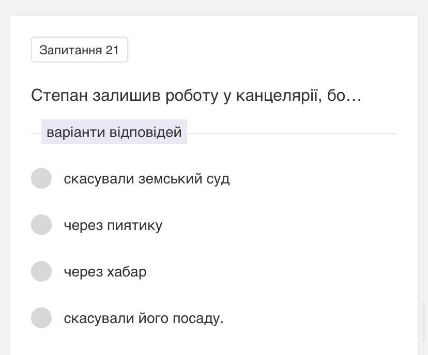Click the "варіанти відповідей" section label

[114, 132]
